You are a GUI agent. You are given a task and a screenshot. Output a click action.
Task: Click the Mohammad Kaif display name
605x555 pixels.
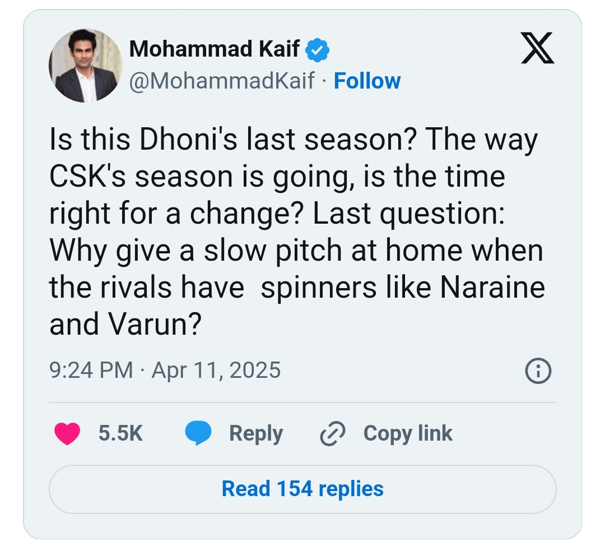[x=214, y=50]
